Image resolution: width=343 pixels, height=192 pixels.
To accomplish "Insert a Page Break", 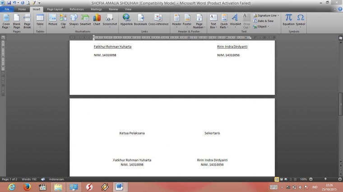I will coord(27,20).
